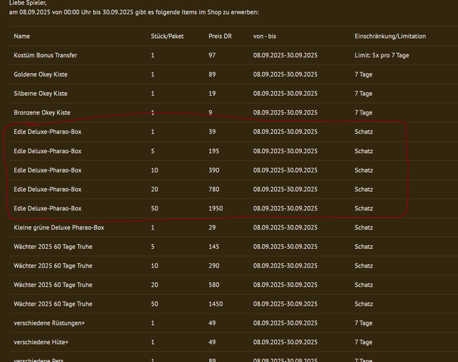The width and height of the screenshot is (458, 362).
Task: Click '7 Tage' in verschiedene Rüstungen+ row
Action: (364, 323)
